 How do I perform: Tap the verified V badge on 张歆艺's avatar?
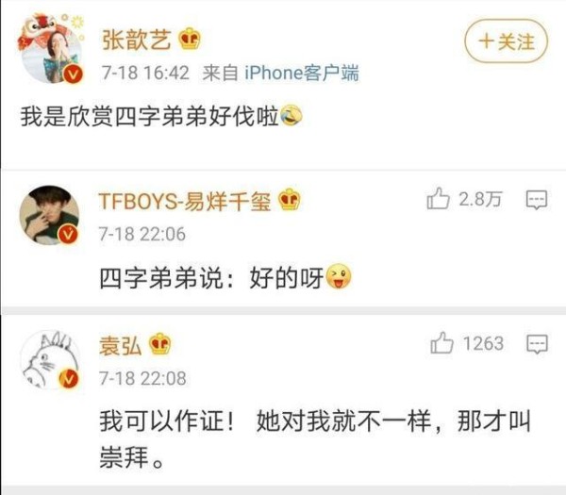(x=74, y=74)
